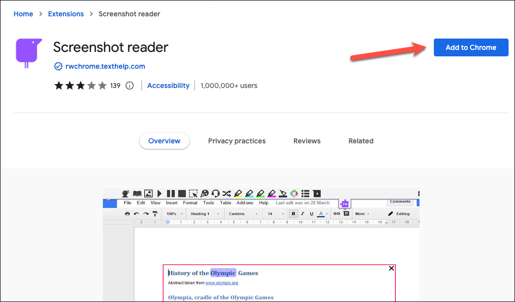Open the Accessibility category link
515x302 pixels.
tap(168, 86)
